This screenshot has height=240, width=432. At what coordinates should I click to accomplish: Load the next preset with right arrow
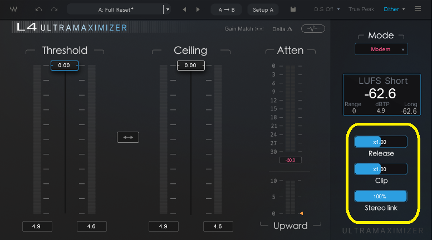[x=198, y=9]
